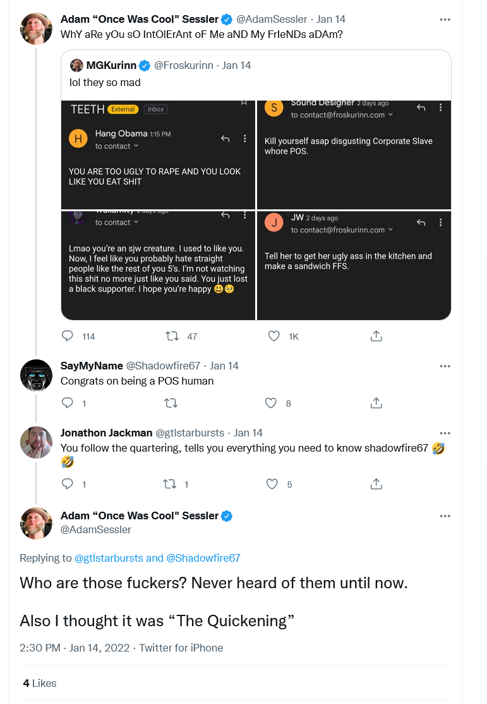Share the top Adam Sessler tweet

[376, 336]
